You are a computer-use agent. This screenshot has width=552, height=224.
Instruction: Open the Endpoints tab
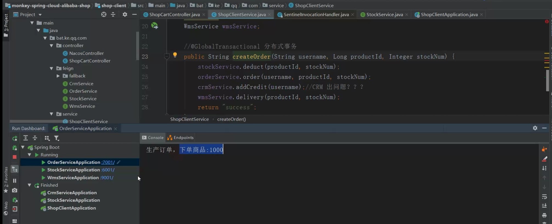point(181,138)
